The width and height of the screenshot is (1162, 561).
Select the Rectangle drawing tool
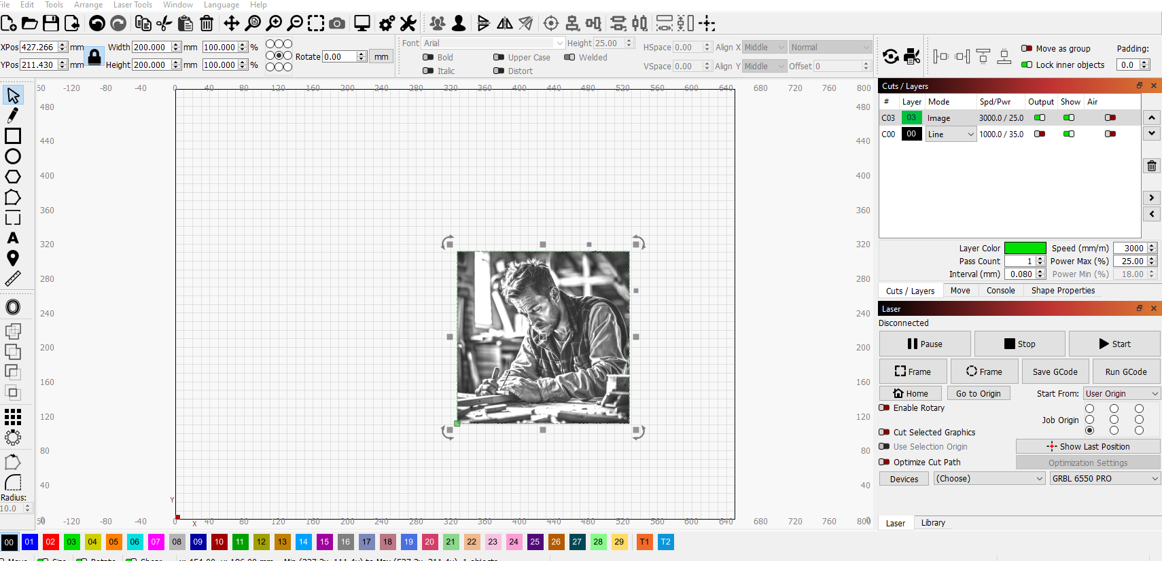tap(13, 136)
